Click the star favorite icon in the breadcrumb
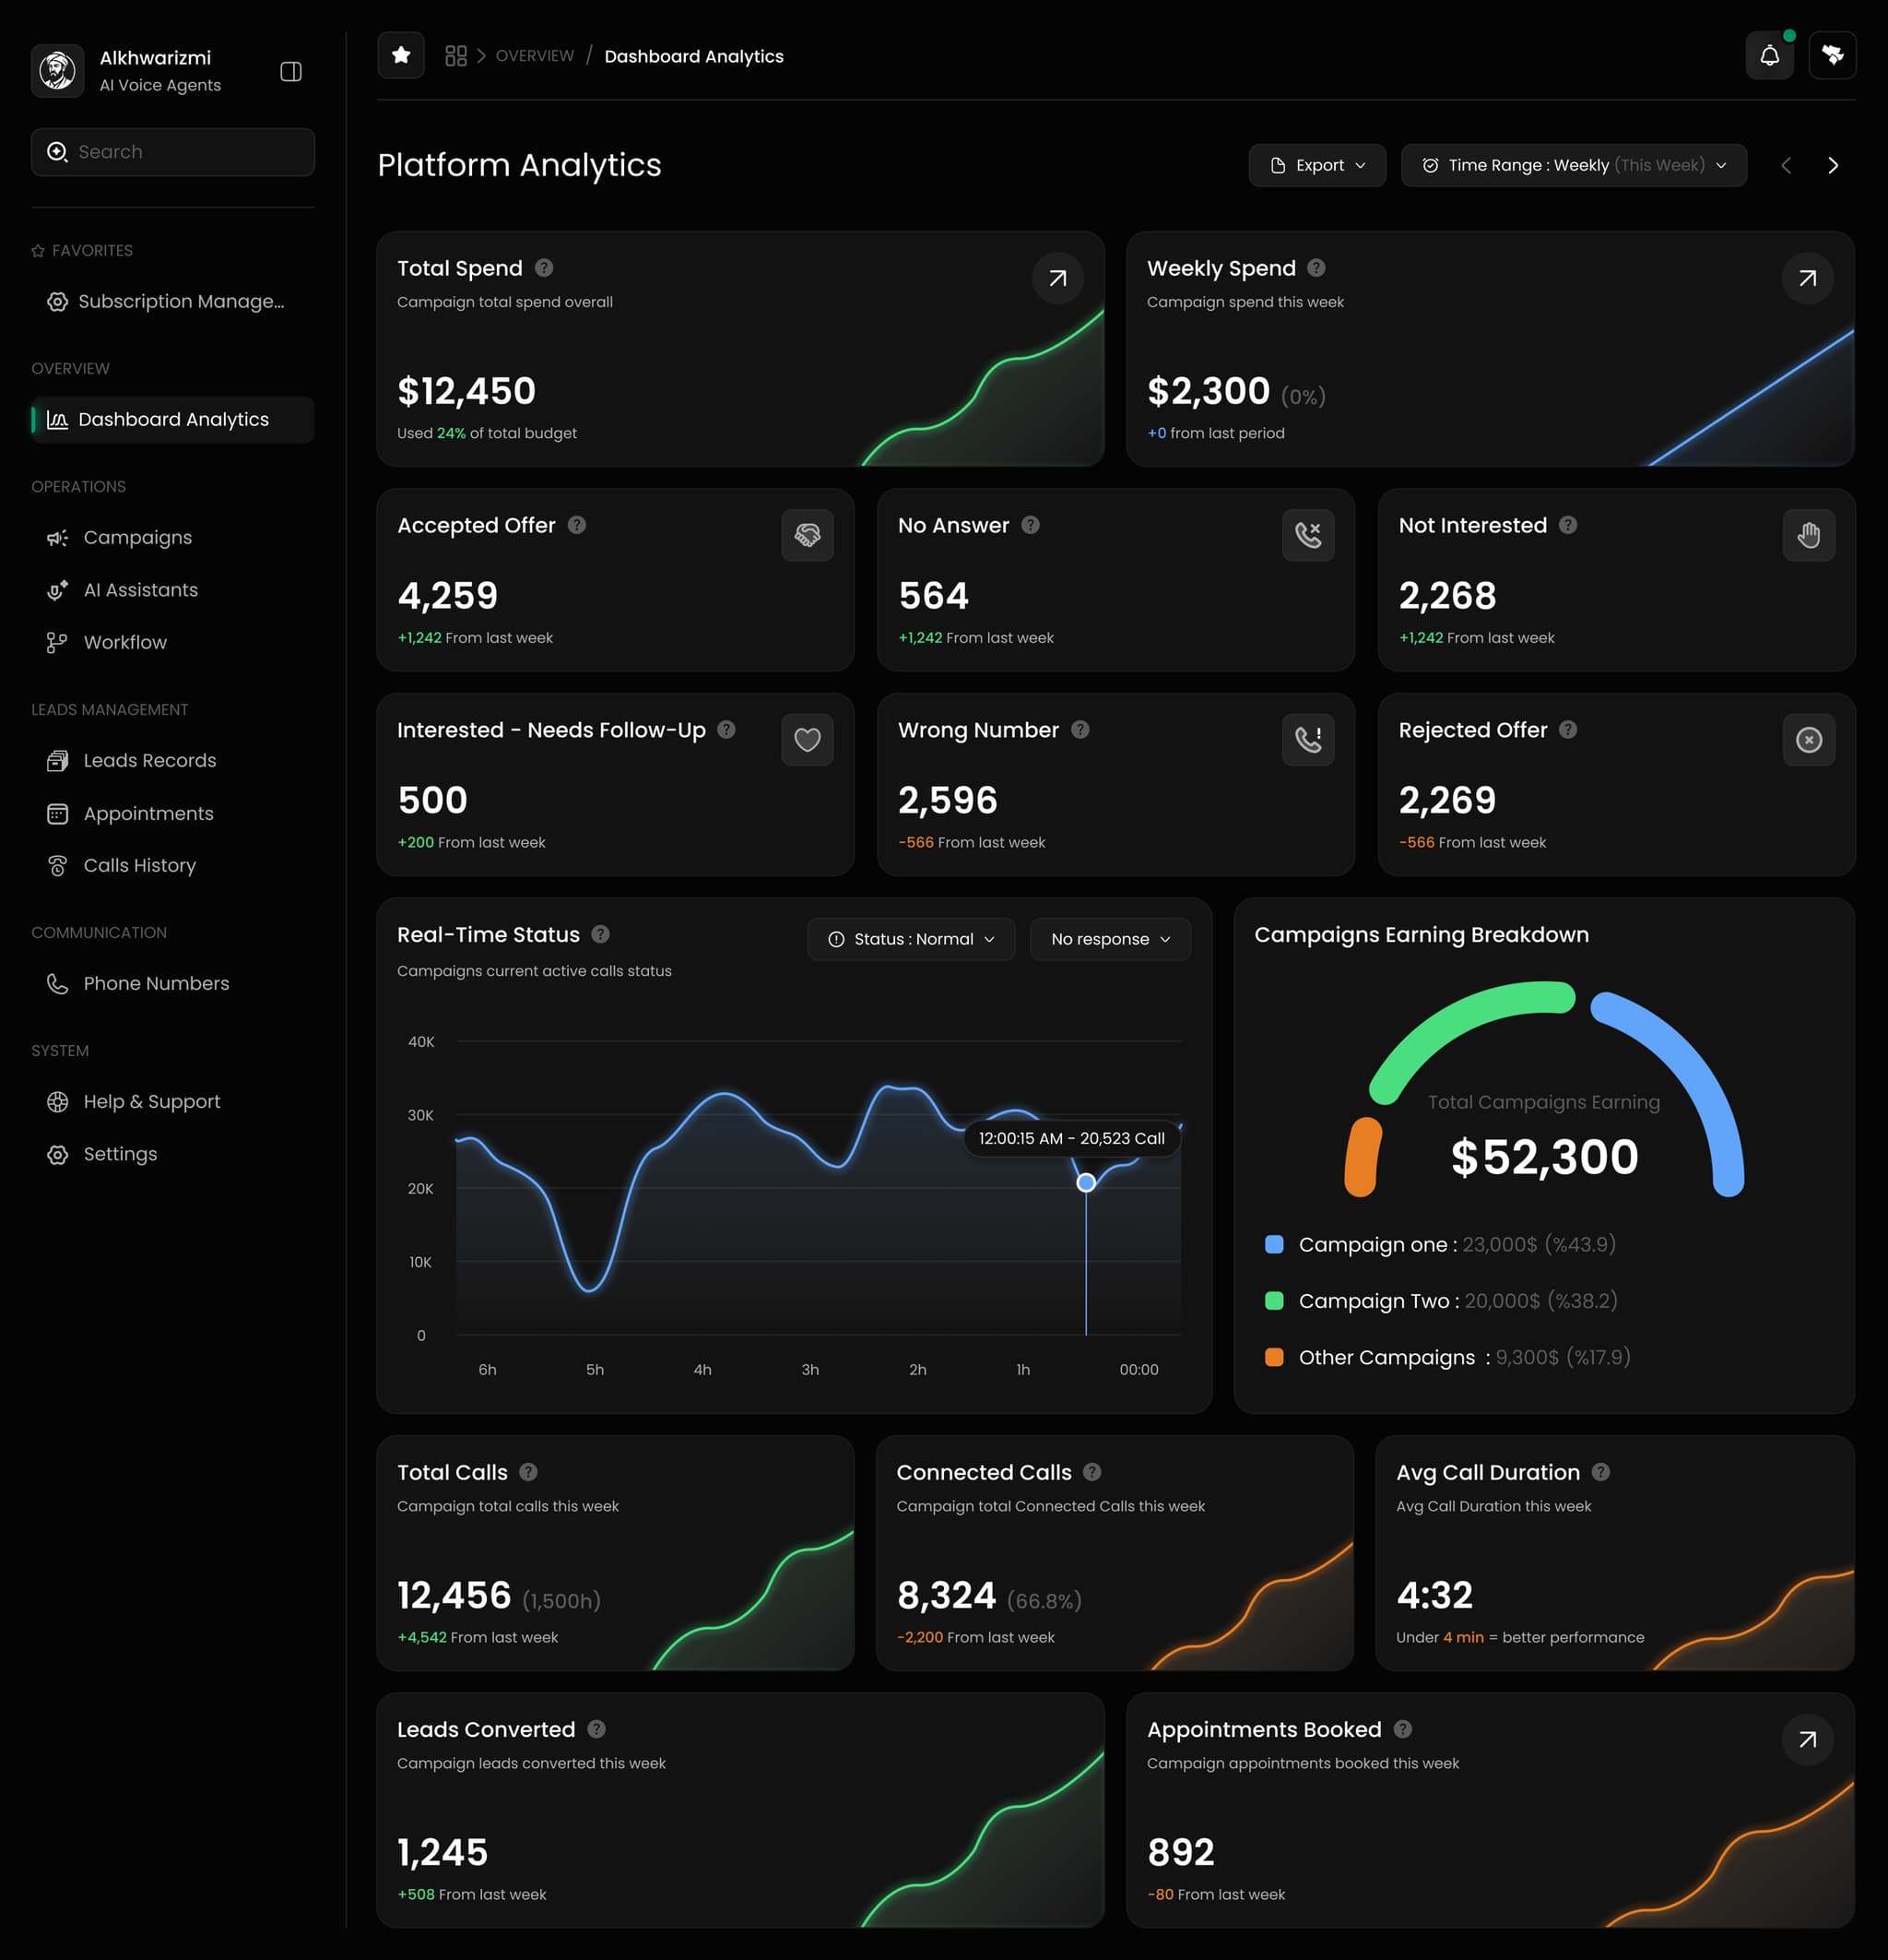The height and width of the screenshot is (1960, 1888). click(400, 55)
